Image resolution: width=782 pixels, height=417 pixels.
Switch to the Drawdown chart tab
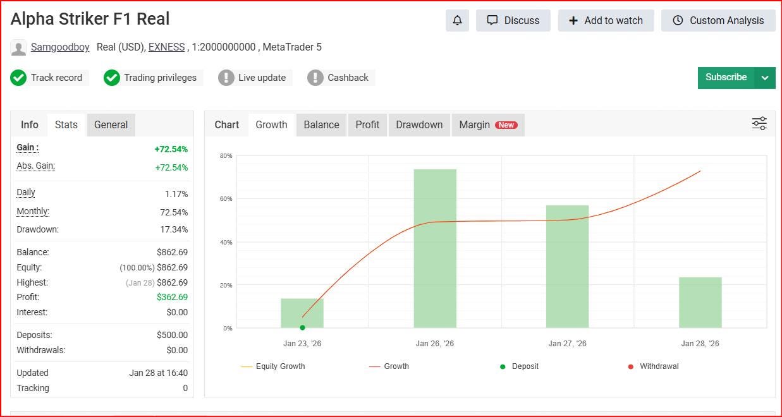click(419, 124)
